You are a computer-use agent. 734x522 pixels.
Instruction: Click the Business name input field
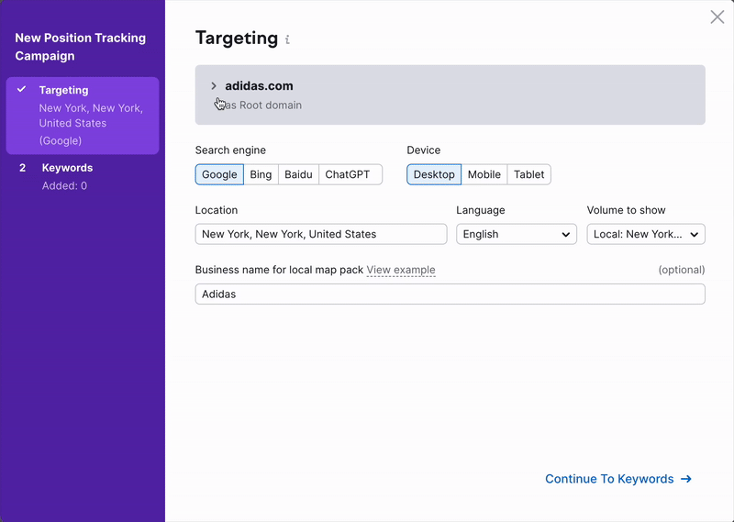click(x=450, y=294)
